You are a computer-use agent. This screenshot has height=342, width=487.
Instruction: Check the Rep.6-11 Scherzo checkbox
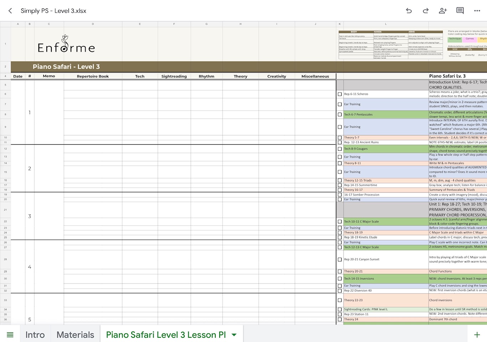[x=340, y=94]
